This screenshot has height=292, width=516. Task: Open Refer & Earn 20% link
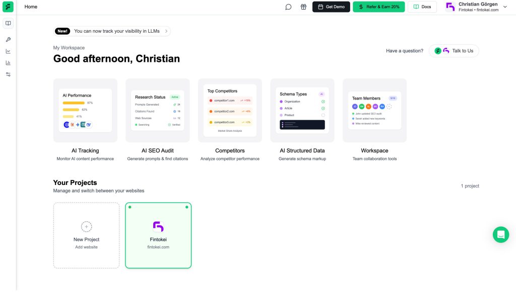pos(379,7)
